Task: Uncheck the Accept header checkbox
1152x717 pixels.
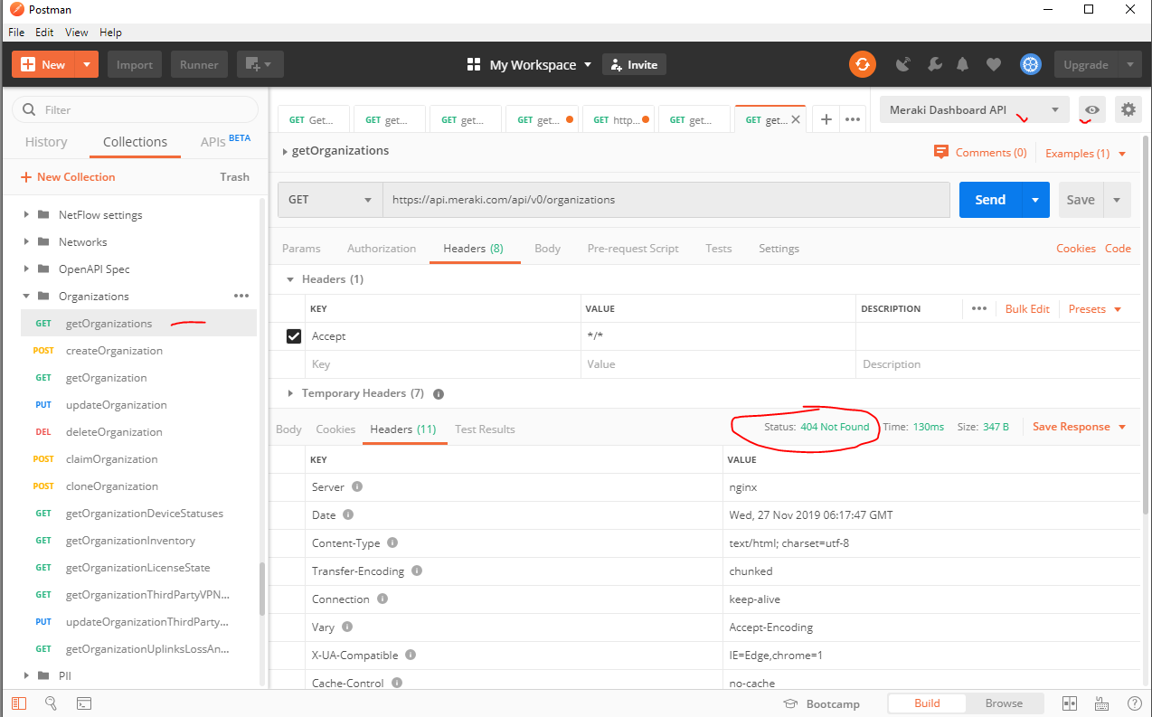Action: (293, 336)
